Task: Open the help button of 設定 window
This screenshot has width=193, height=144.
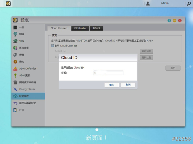Action: coord(169,21)
